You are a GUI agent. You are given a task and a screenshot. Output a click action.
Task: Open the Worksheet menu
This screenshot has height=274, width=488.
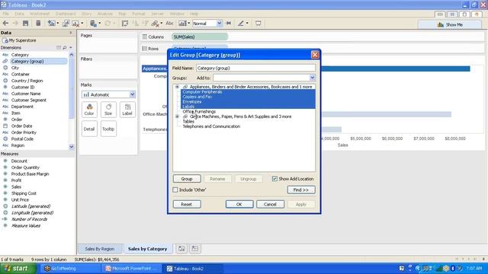click(x=40, y=14)
